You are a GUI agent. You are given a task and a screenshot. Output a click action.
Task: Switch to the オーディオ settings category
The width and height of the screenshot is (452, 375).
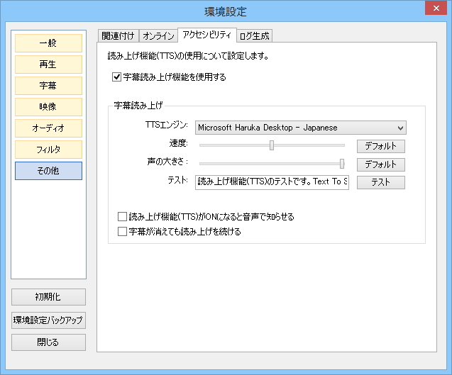coord(48,128)
